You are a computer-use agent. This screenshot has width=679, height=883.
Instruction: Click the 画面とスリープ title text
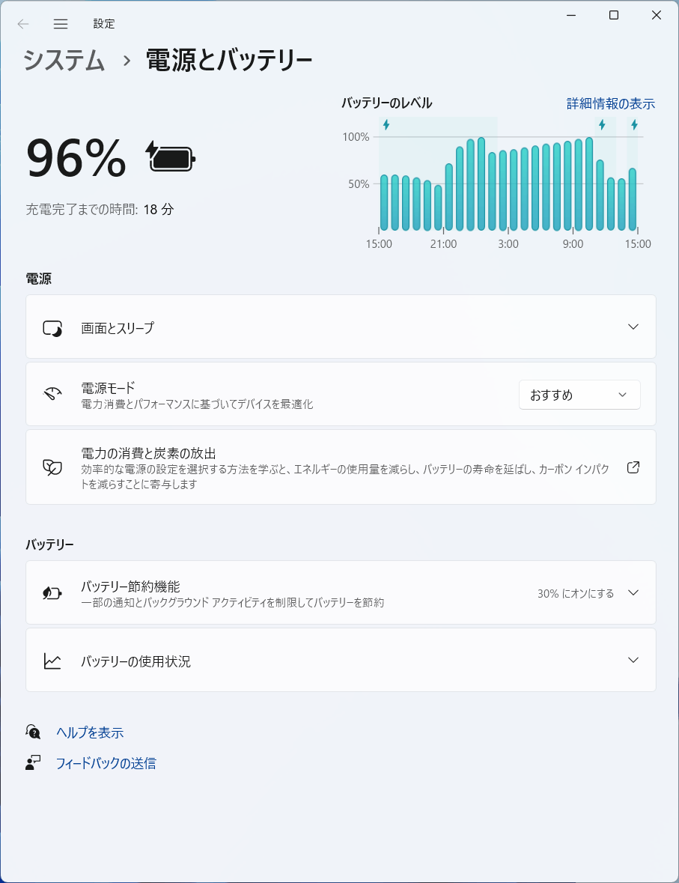118,328
